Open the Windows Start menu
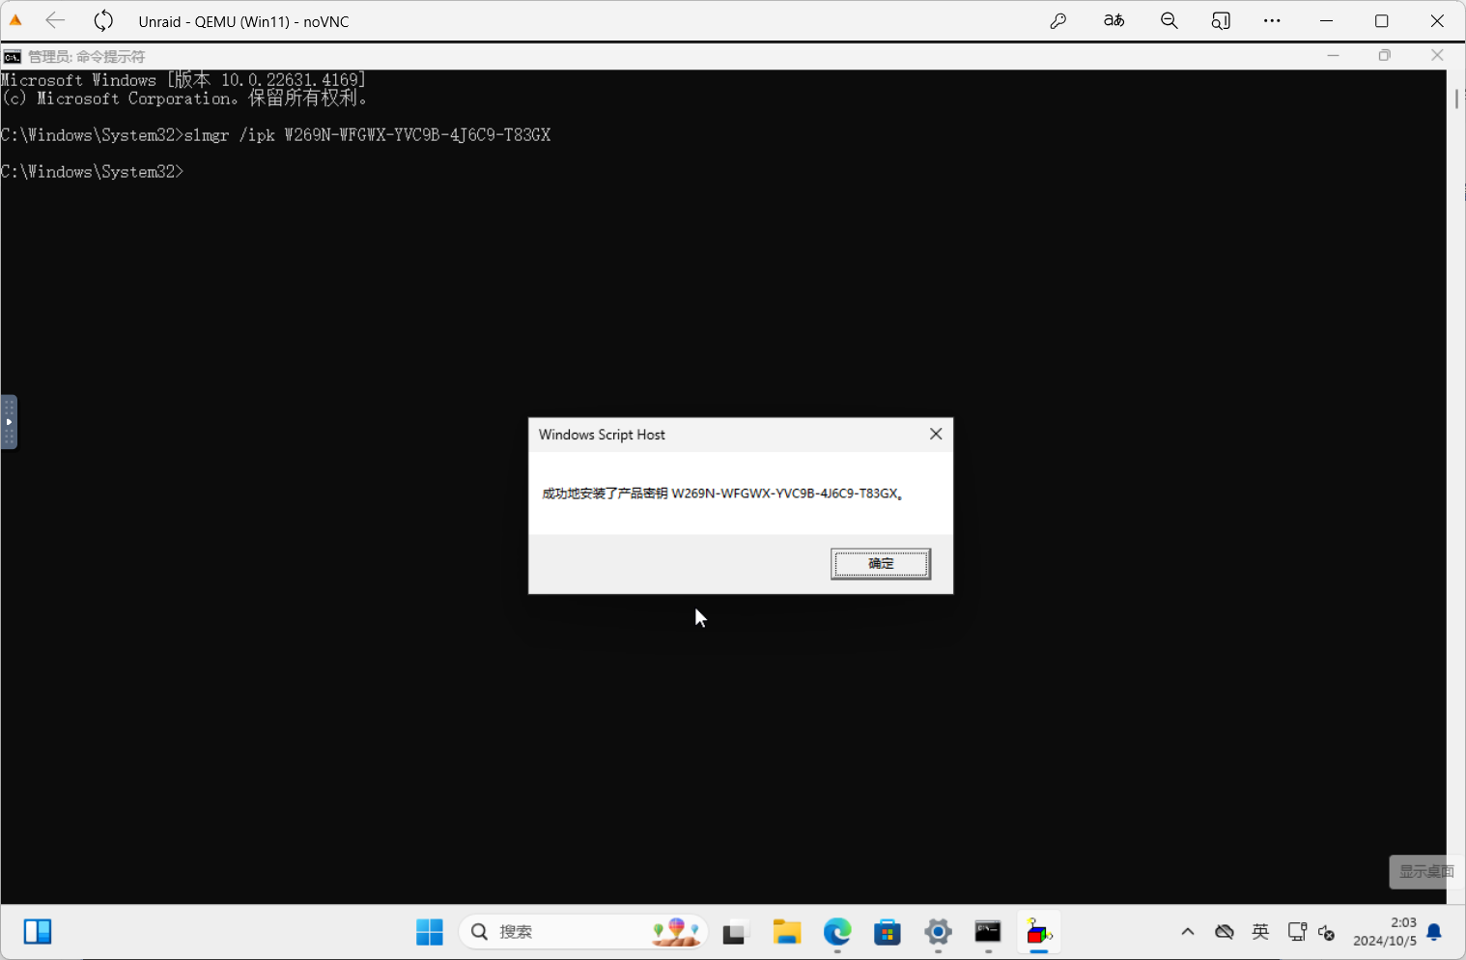This screenshot has height=960, width=1466. coord(429,932)
